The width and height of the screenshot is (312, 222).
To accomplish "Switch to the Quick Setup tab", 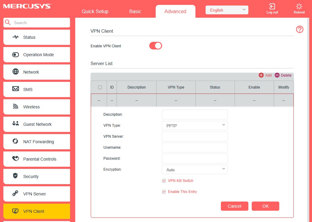I will click(95, 11).
